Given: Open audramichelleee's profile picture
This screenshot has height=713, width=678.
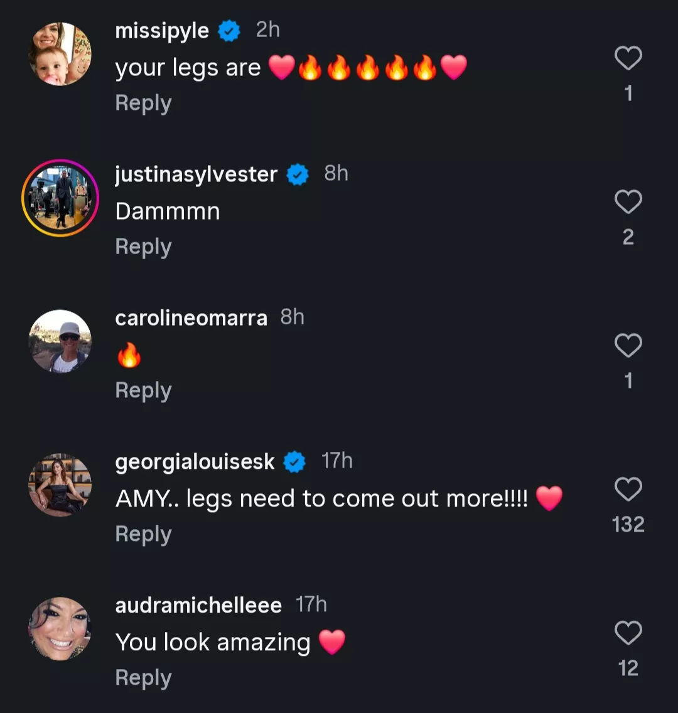Looking at the screenshot, I should click(x=60, y=628).
